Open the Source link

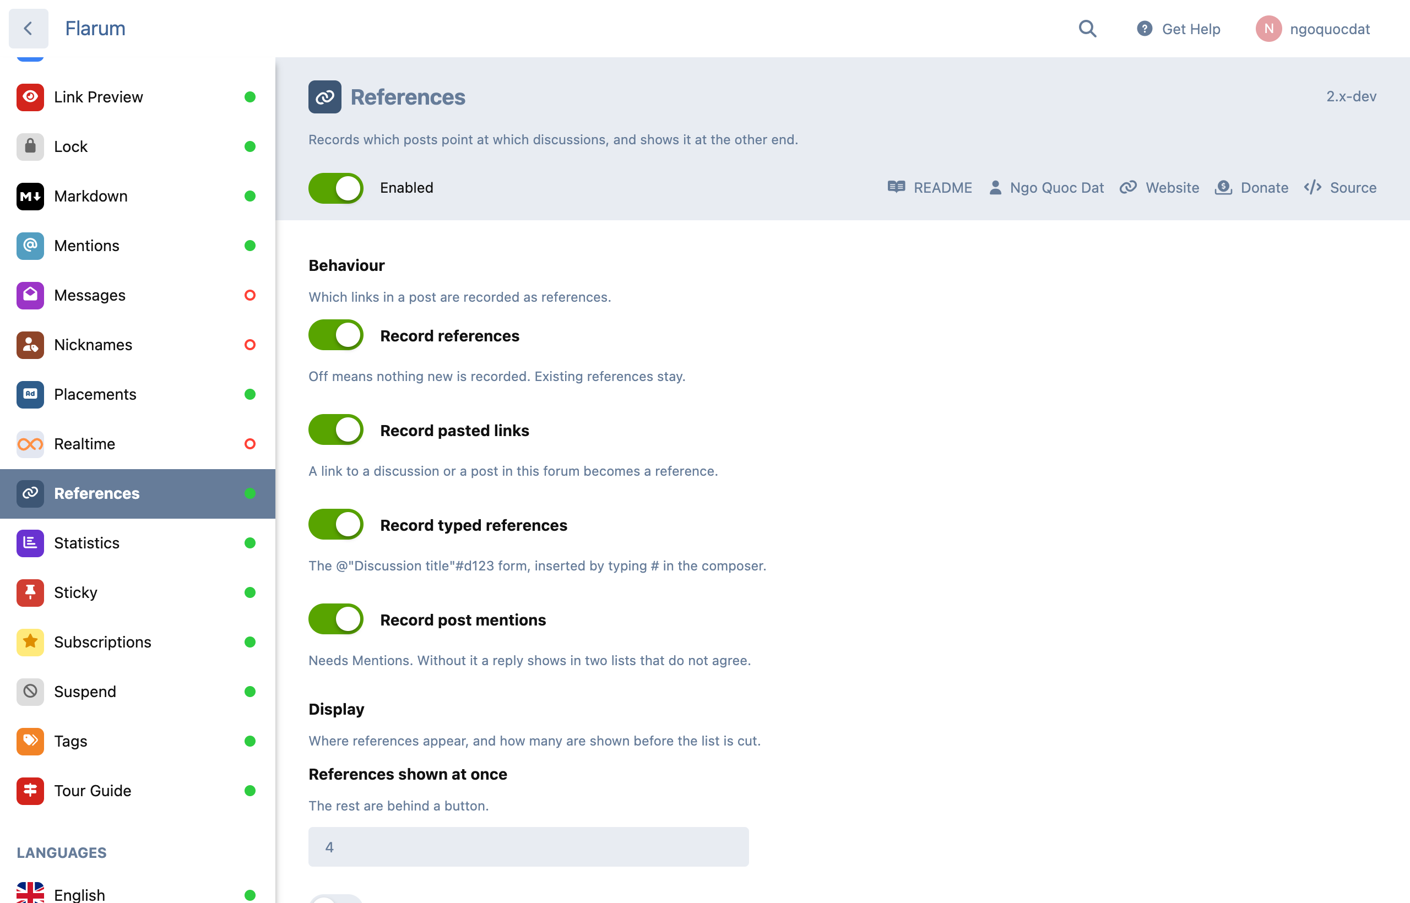tap(1340, 188)
